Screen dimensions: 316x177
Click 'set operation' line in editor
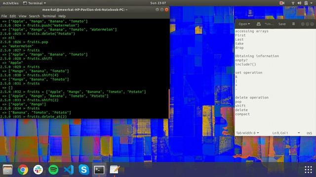pyautogui.click(x=249, y=73)
